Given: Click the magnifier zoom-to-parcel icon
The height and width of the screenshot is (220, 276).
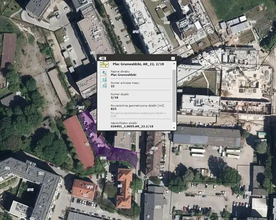Looking at the screenshot, I should 104,73.
